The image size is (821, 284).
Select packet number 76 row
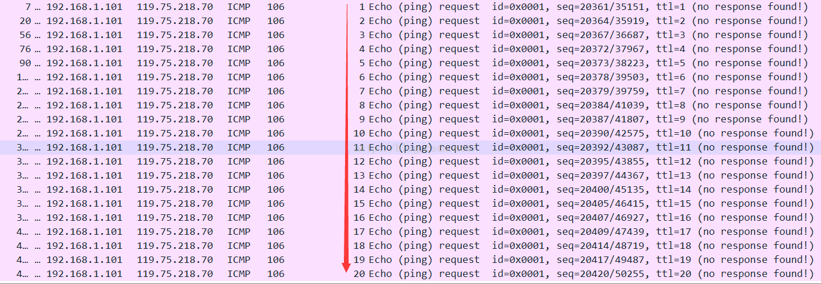pyautogui.click(x=410, y=49)
